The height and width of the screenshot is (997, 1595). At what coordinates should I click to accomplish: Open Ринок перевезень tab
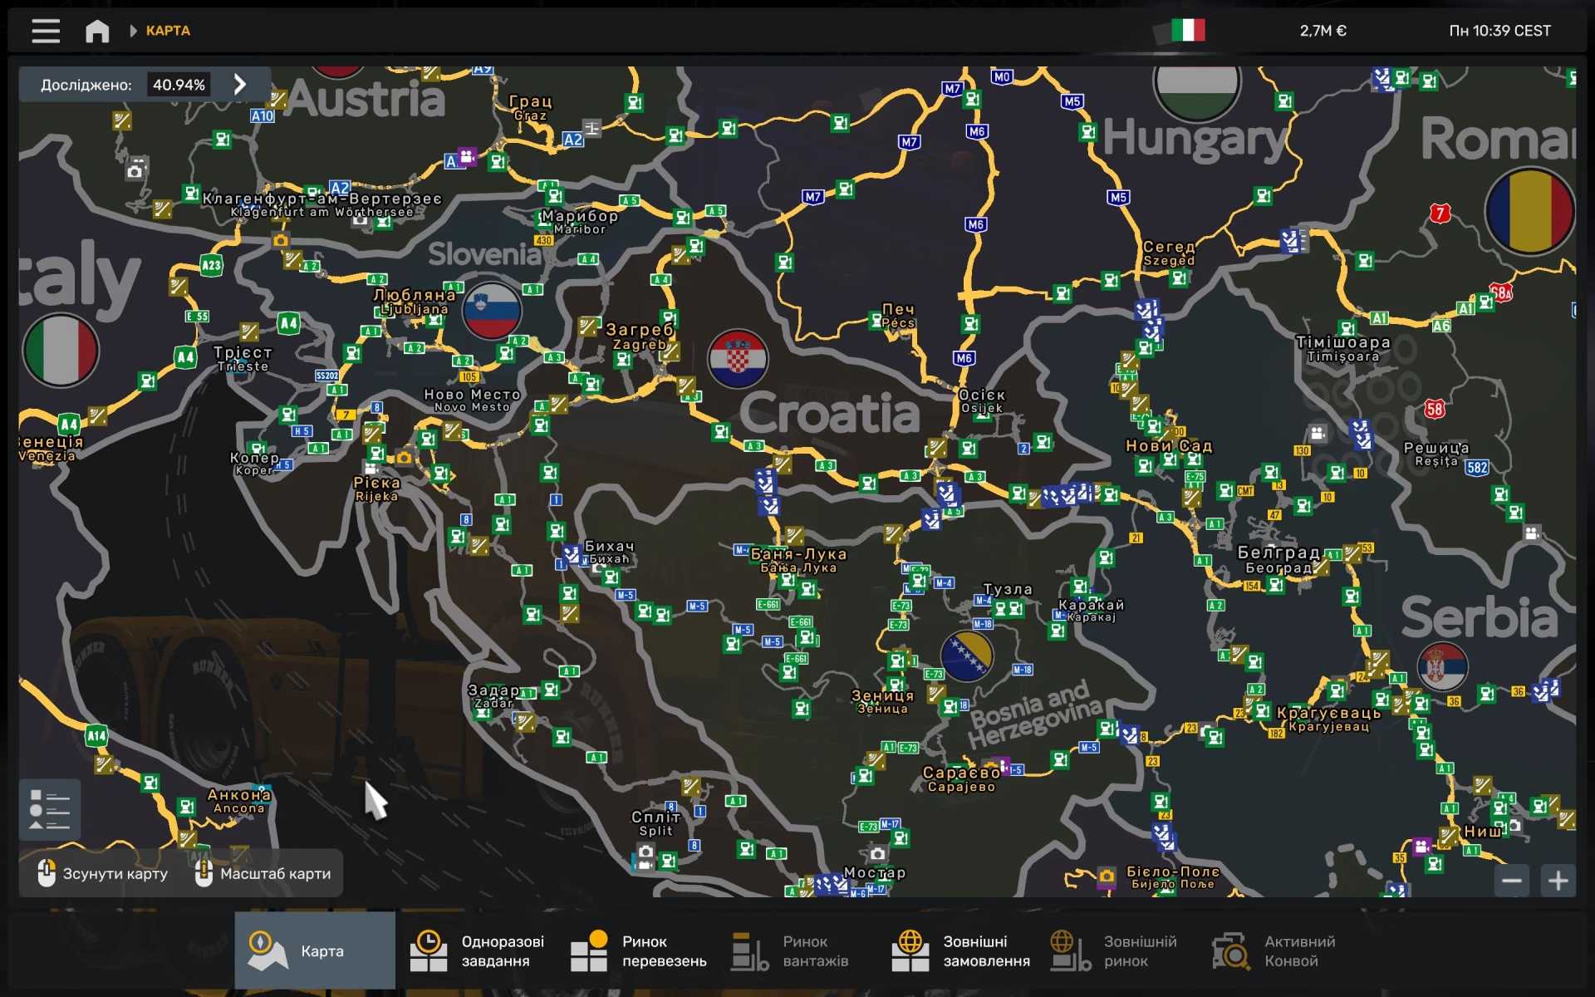tap(638, 950)
